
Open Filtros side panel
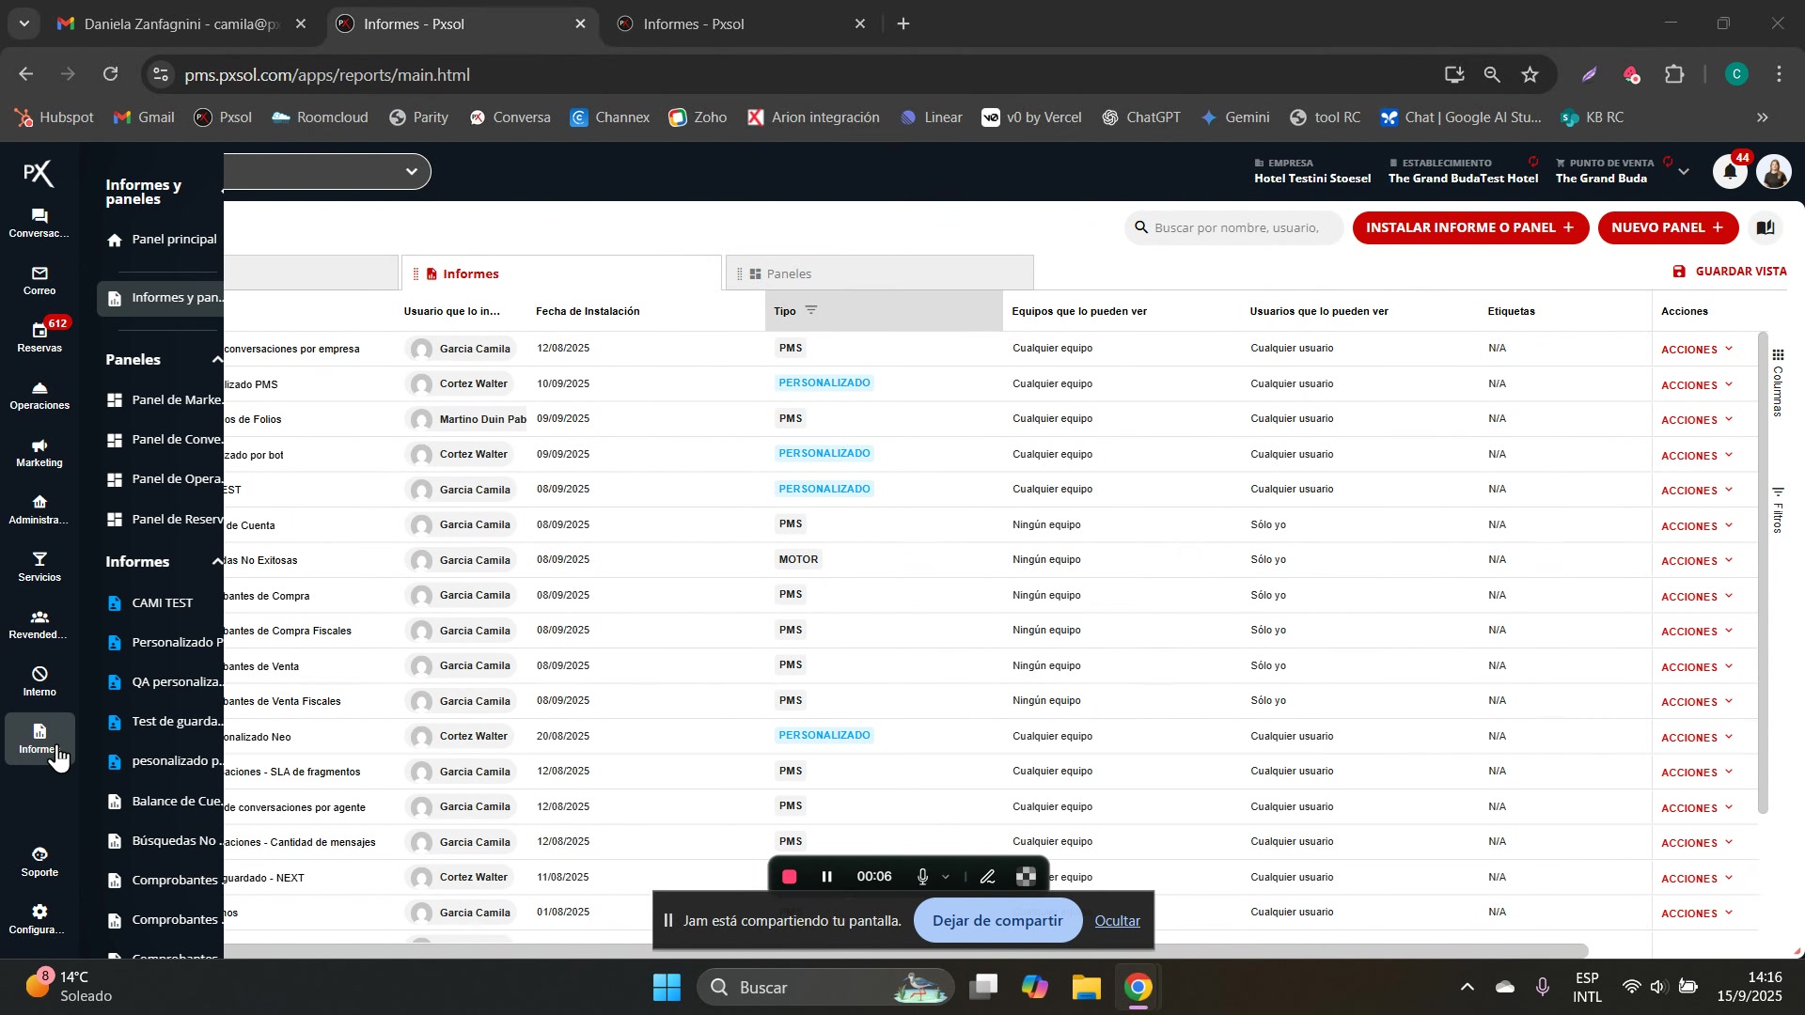tap(1778, 510)
